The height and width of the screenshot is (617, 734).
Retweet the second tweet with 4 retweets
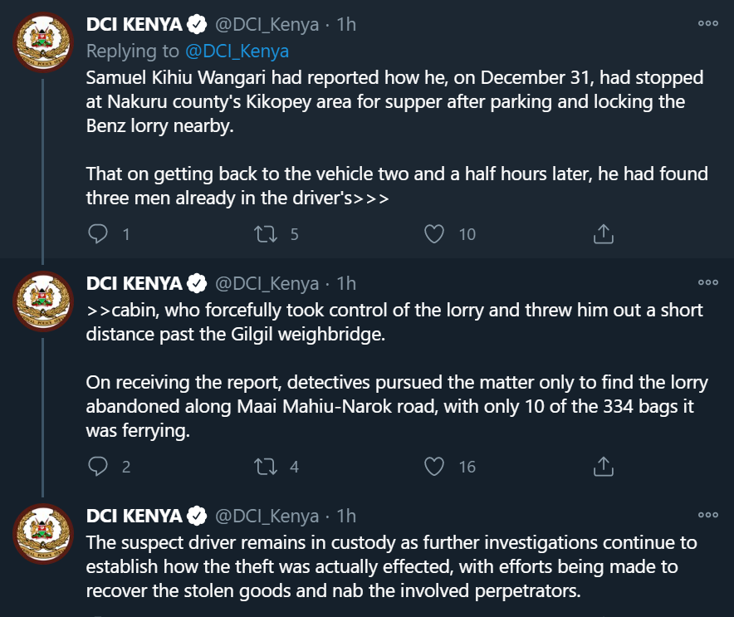(x=266, y=466)
